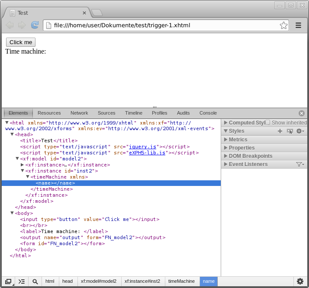Expand the collapsed xf:instance node
The image size is (309, 288).
[x=22, y=165]
